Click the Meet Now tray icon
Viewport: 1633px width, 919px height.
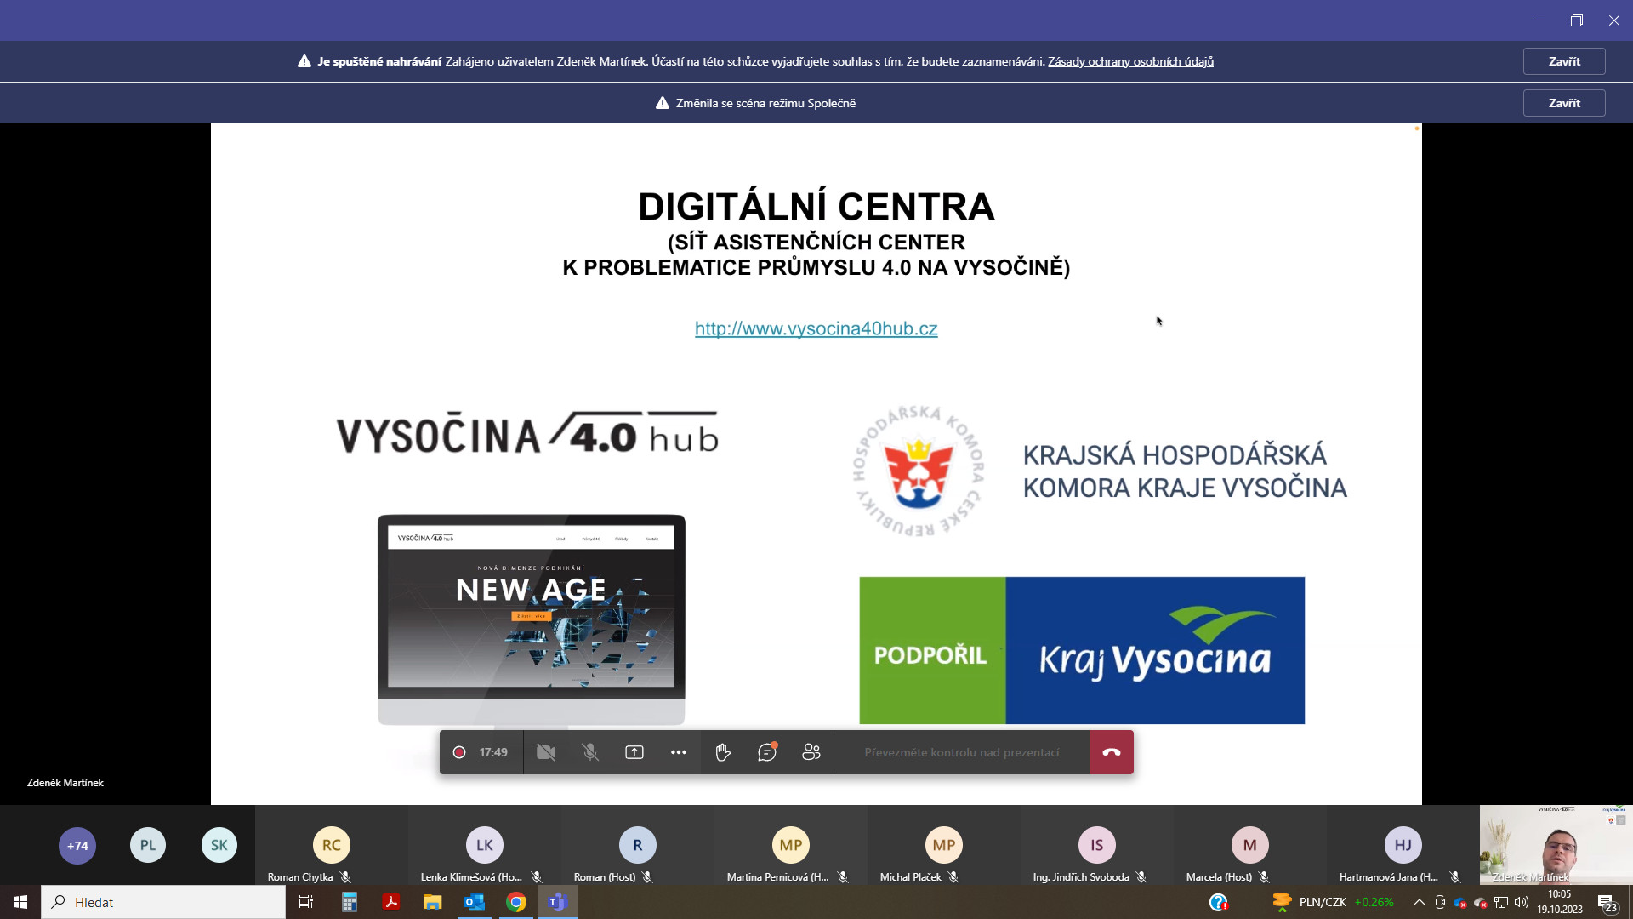pyautogui.click(x=1440, y=902)
